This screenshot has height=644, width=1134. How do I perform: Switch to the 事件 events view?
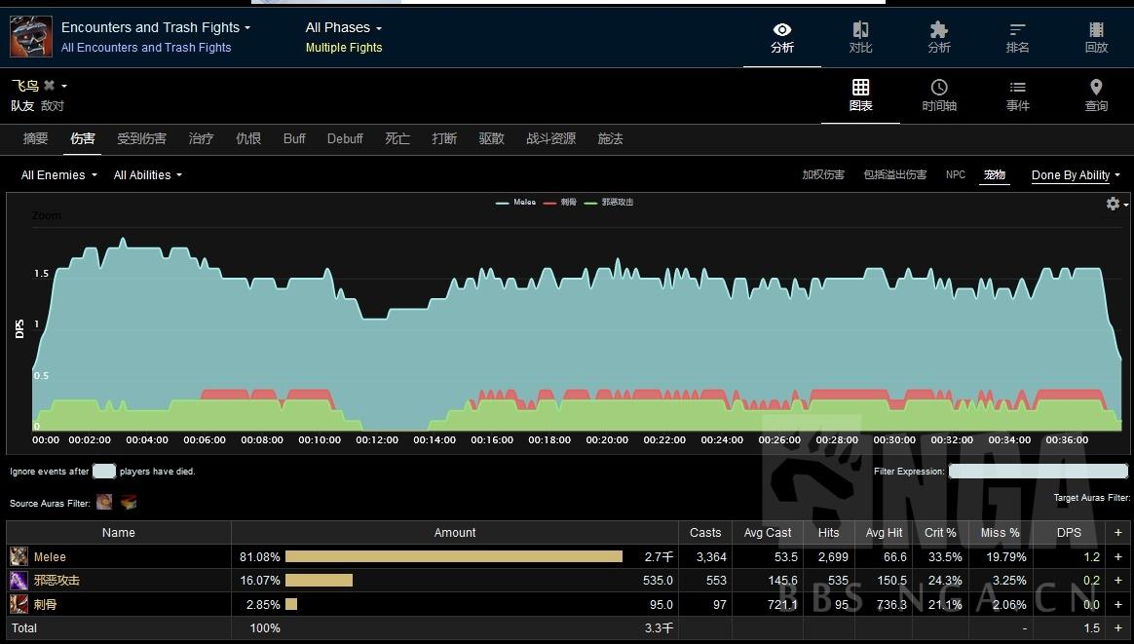[x=1017, y=95]
